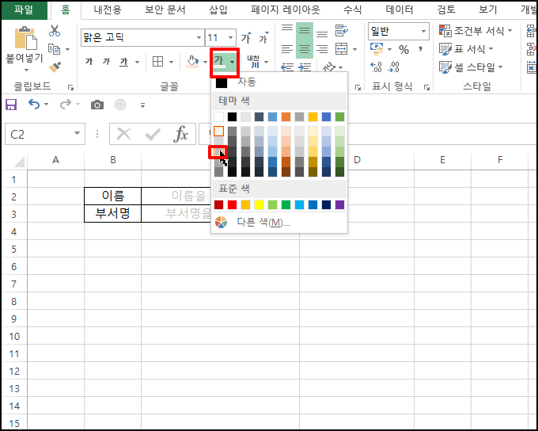The image size is (538, 431).
Task: Click the fill color paint bucket icon
Action: [192, 62]
